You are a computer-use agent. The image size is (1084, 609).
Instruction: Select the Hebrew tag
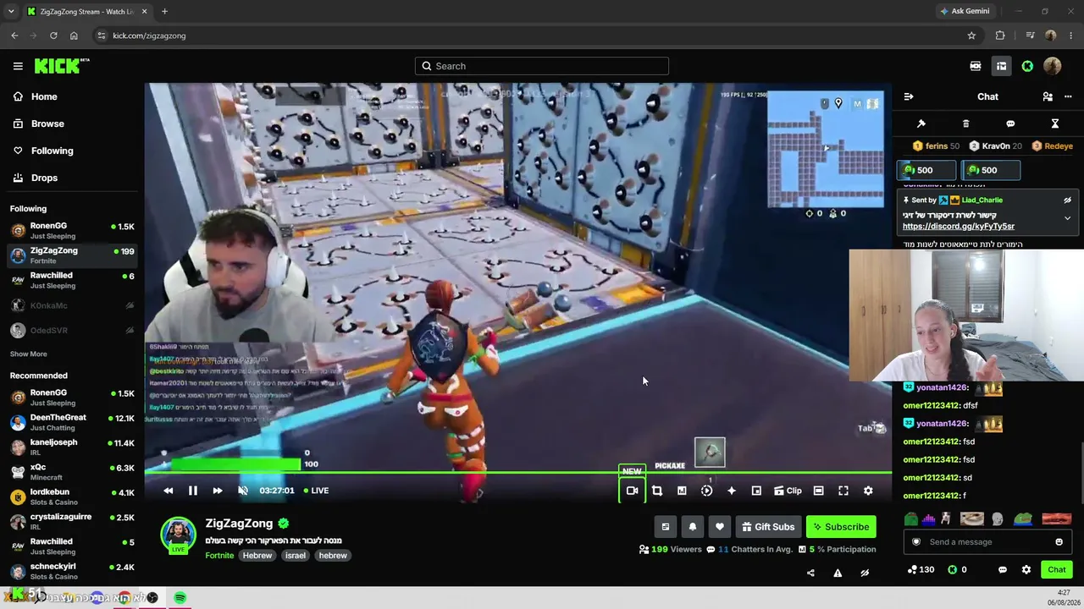tap(257, 556)
